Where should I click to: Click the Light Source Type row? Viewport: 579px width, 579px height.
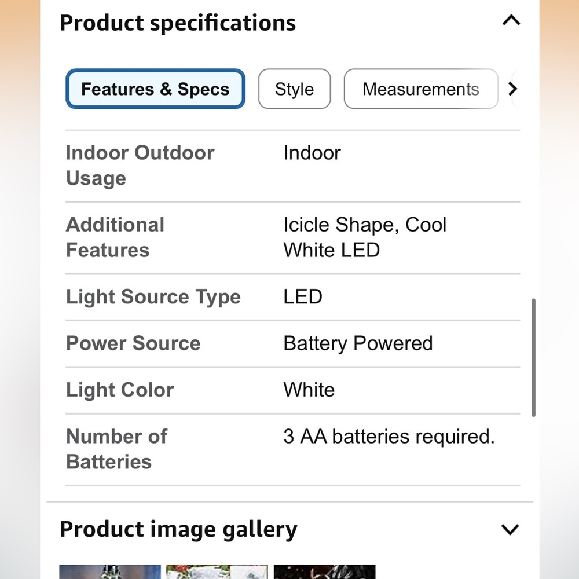[293, 297]
